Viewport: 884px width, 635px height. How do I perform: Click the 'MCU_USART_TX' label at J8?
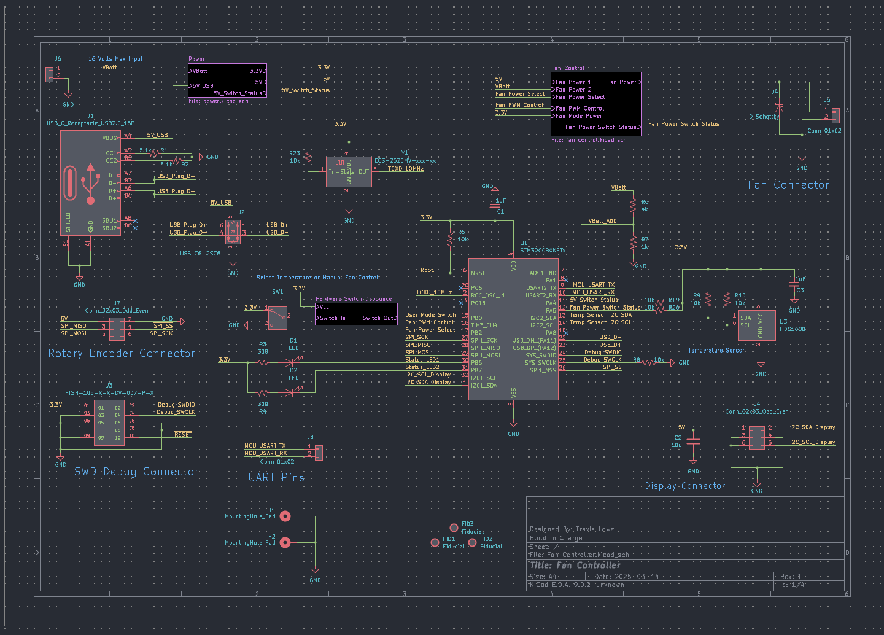[x=265, y=445]
